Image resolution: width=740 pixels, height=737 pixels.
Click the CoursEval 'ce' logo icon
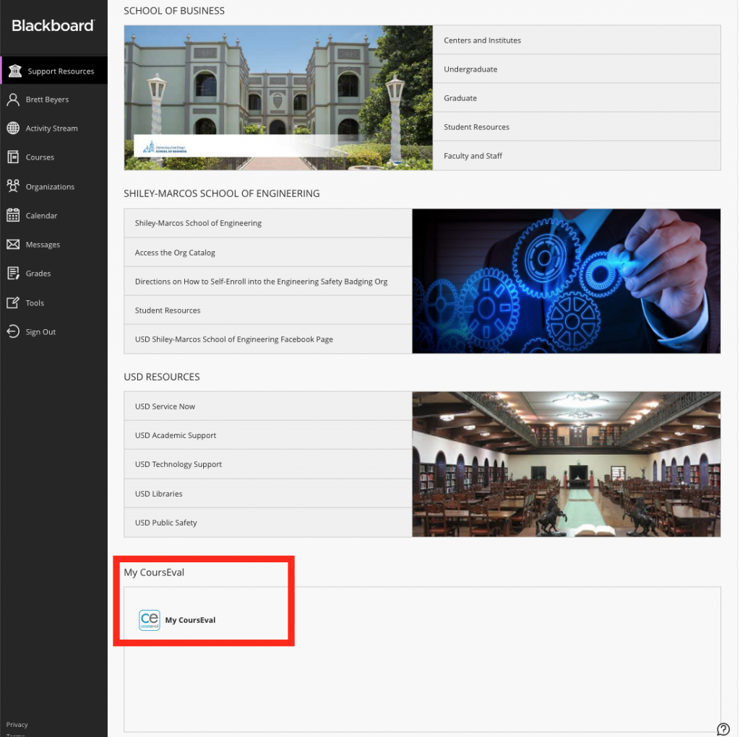click(150, 620)
